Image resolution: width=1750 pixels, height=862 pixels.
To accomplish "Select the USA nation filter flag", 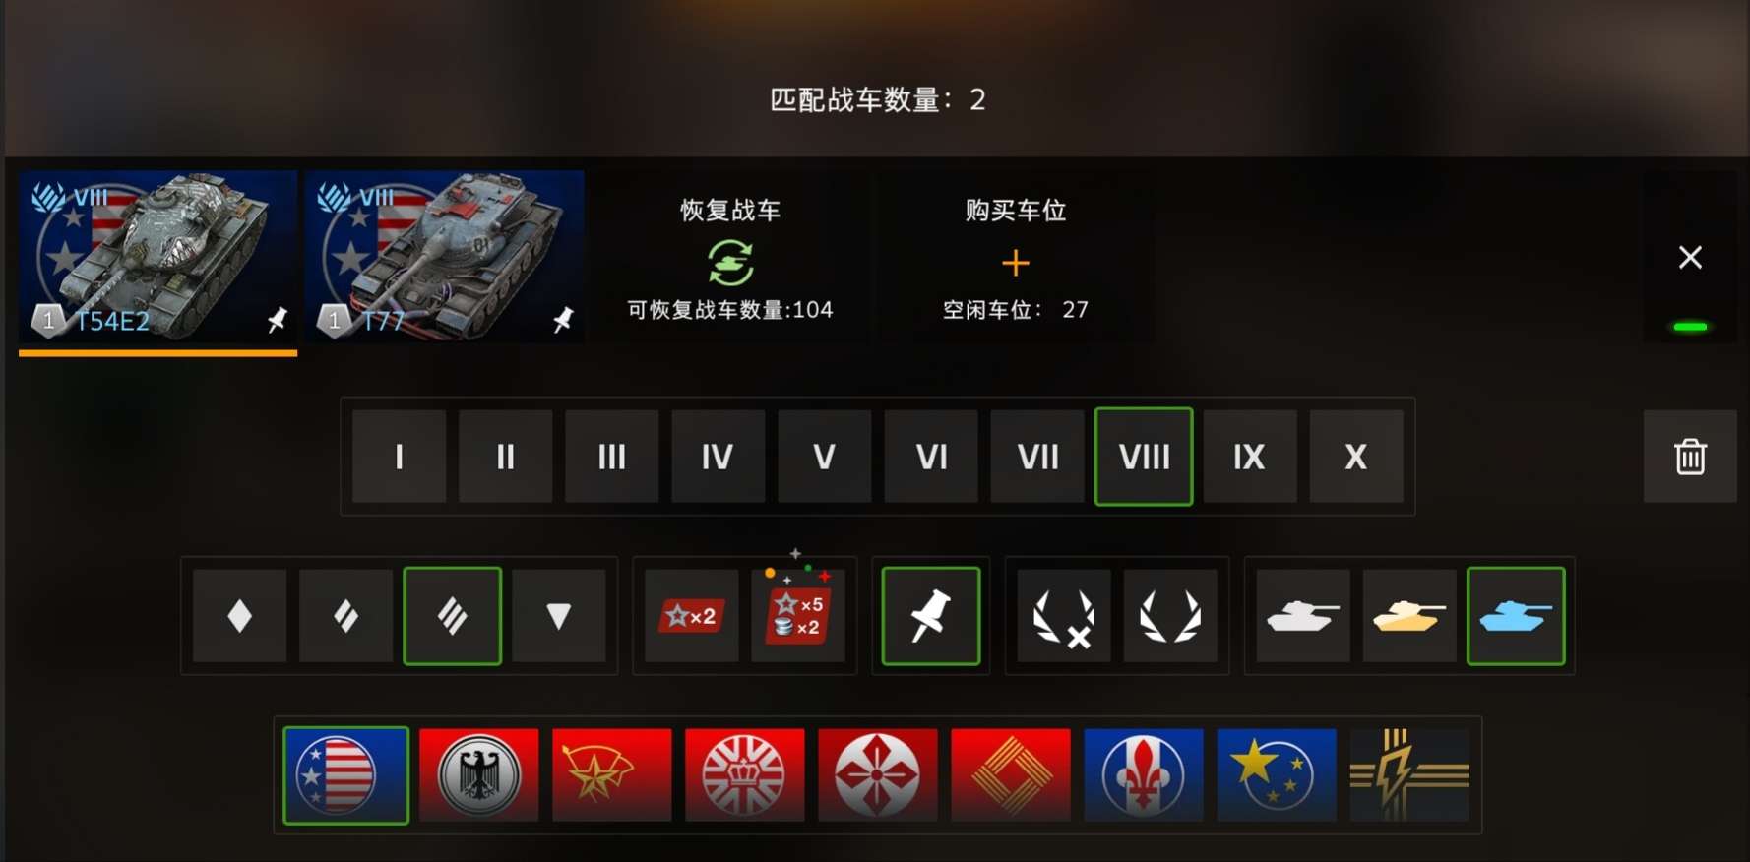I will (345, 775).
